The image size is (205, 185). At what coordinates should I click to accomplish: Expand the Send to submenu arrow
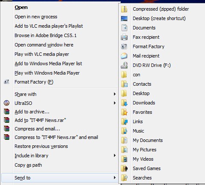pos(115,178)
